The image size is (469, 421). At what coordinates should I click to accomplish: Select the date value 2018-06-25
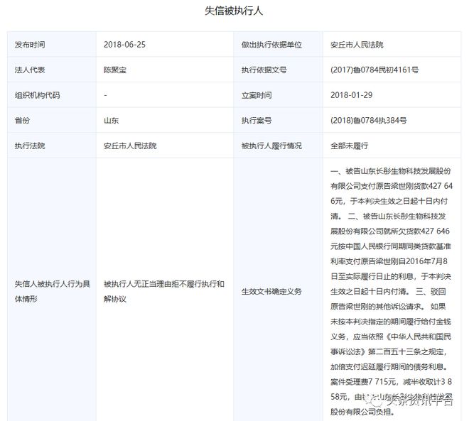[124, 45]
